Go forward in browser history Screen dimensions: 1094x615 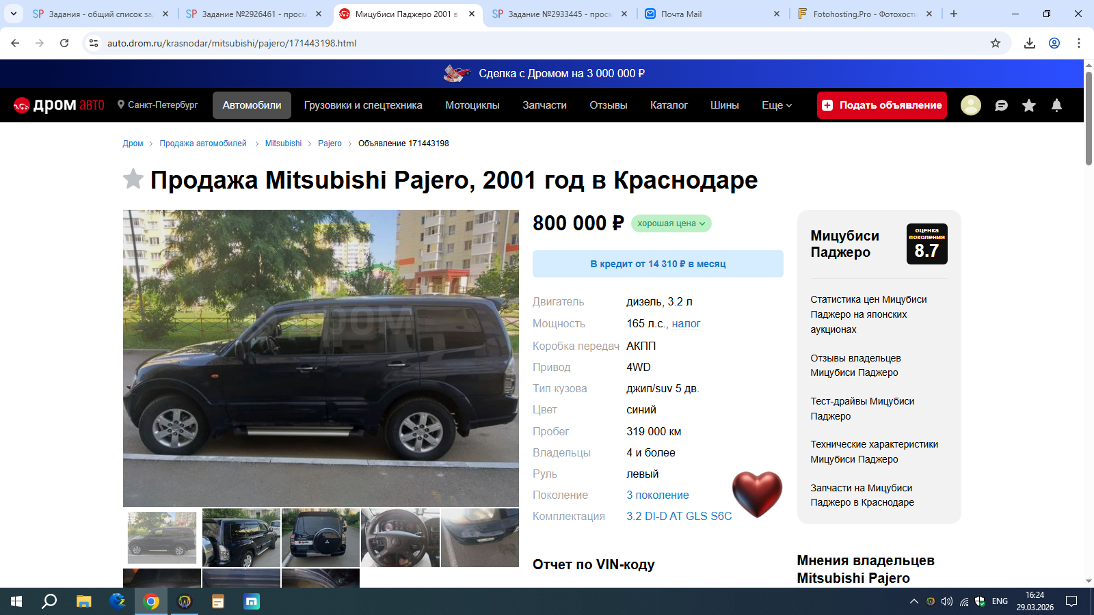40,43
